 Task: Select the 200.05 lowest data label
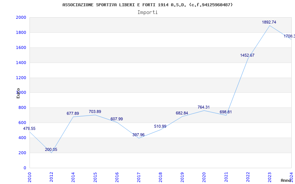tap(51, 149)
